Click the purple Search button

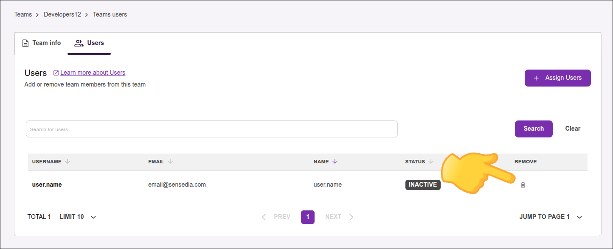click(534, 129)
